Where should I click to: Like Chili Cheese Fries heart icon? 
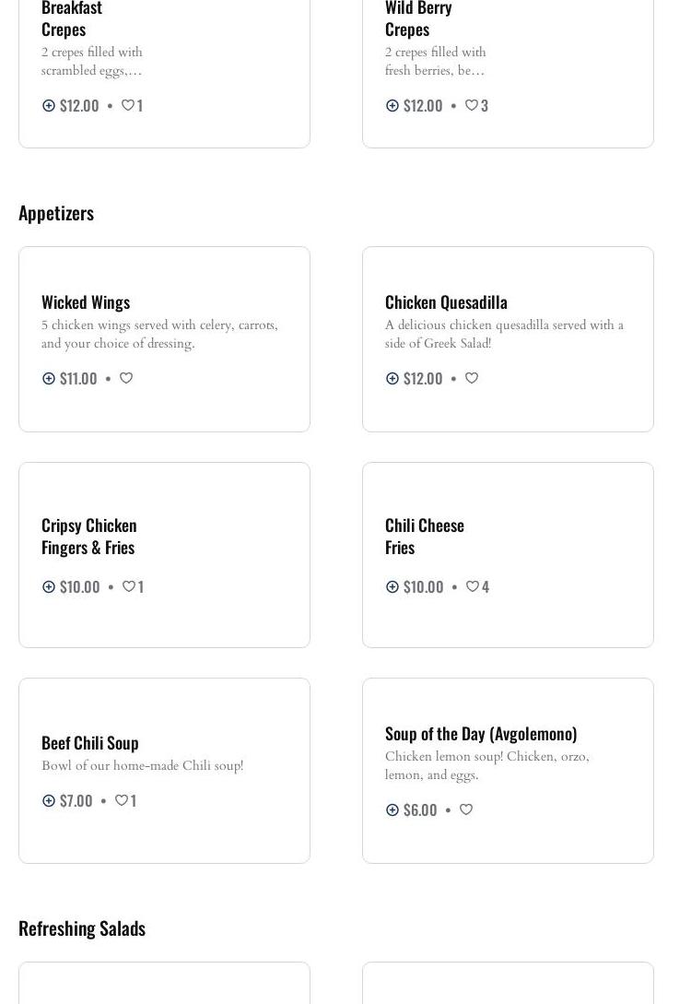[473, 586]
